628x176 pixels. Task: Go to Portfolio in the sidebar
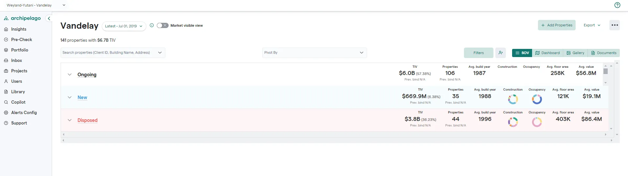point(20,50)
